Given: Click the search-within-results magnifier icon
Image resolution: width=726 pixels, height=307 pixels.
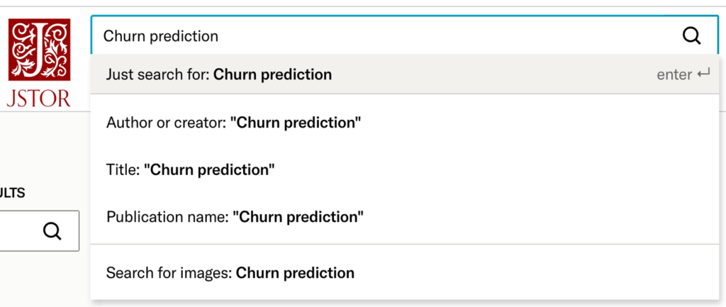Looking at the screenshot, I should pyautogui.click(x=52, y=231).
